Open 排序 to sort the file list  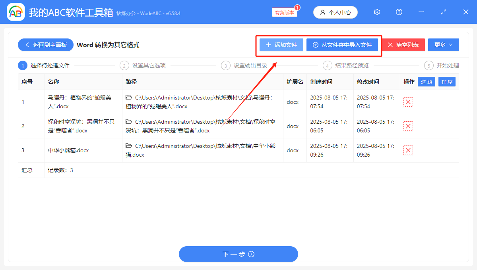[x=447, y=81]
